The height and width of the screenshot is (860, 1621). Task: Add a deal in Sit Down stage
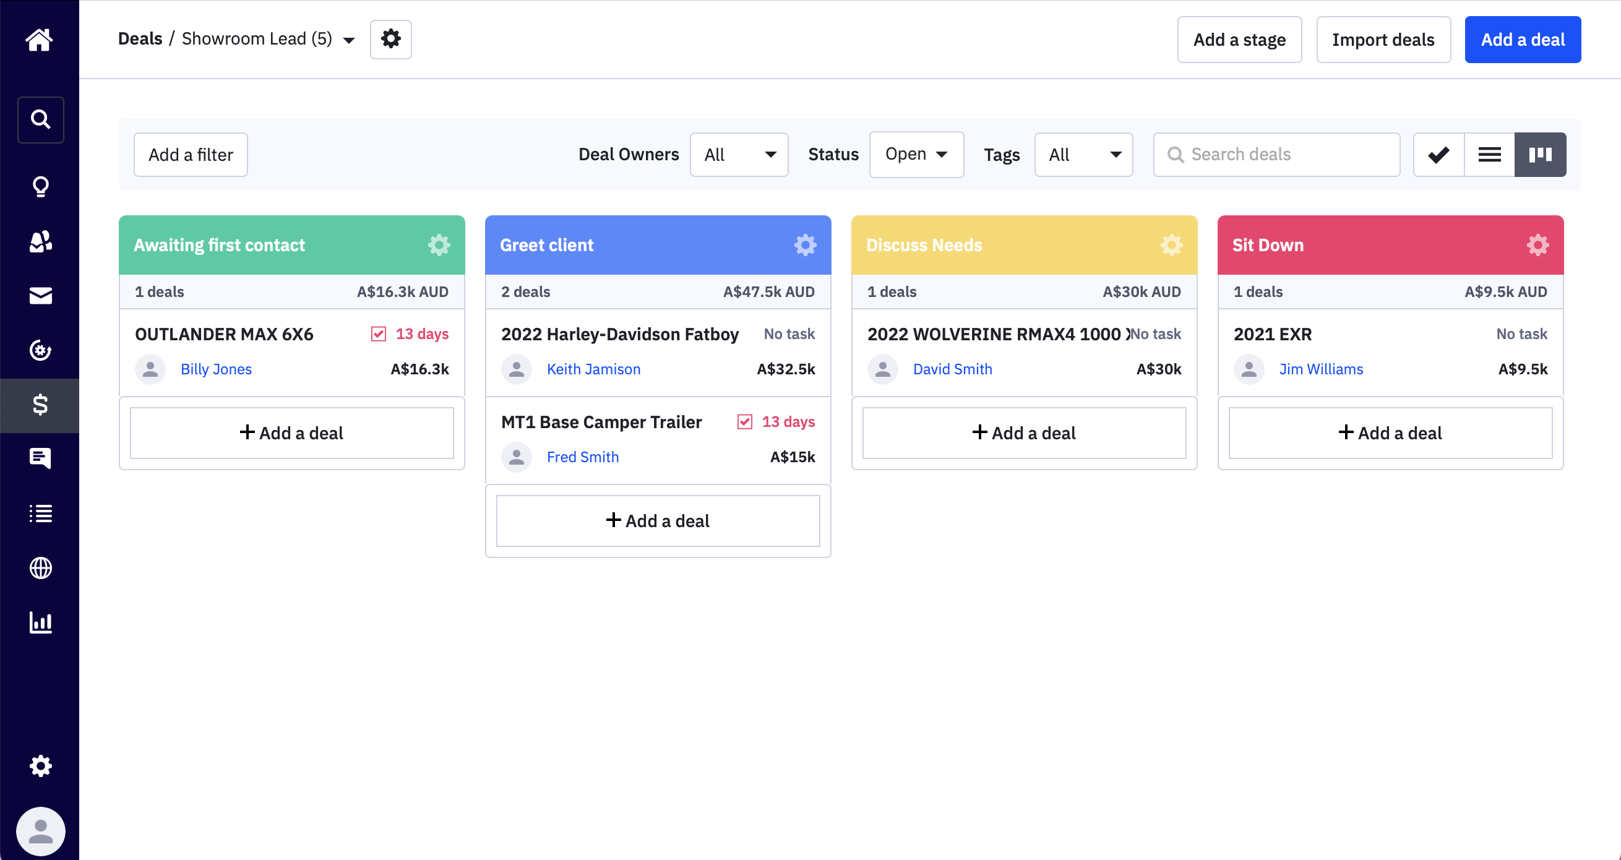pos(1390,433)
